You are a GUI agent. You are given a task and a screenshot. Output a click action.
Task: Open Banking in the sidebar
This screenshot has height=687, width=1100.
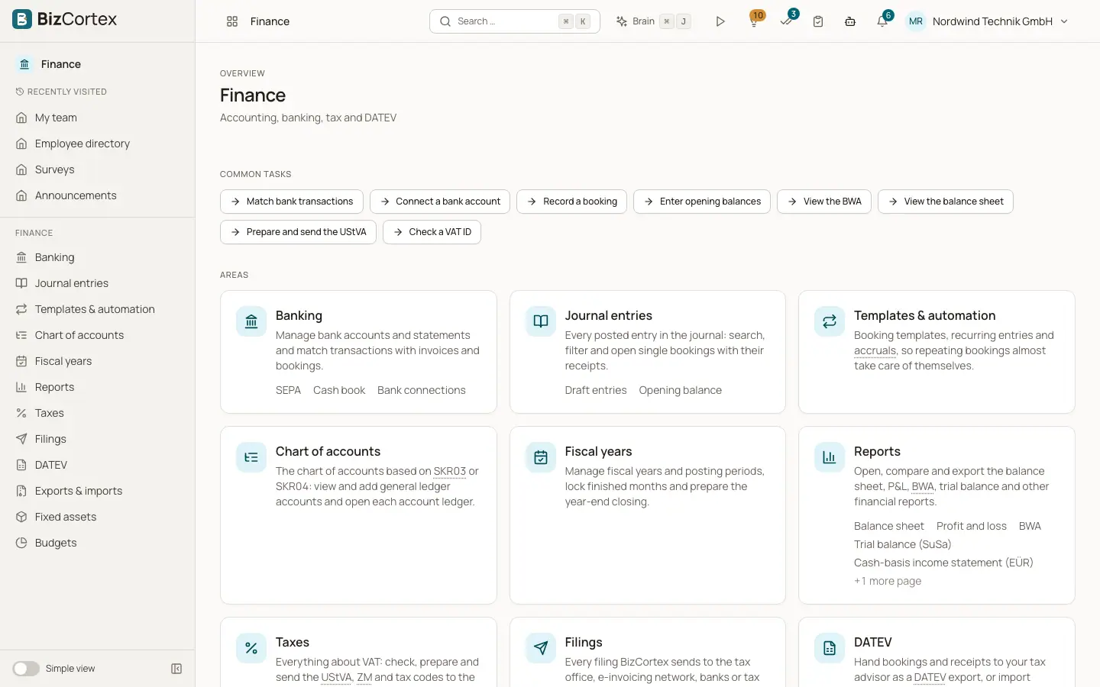[97, 257]
